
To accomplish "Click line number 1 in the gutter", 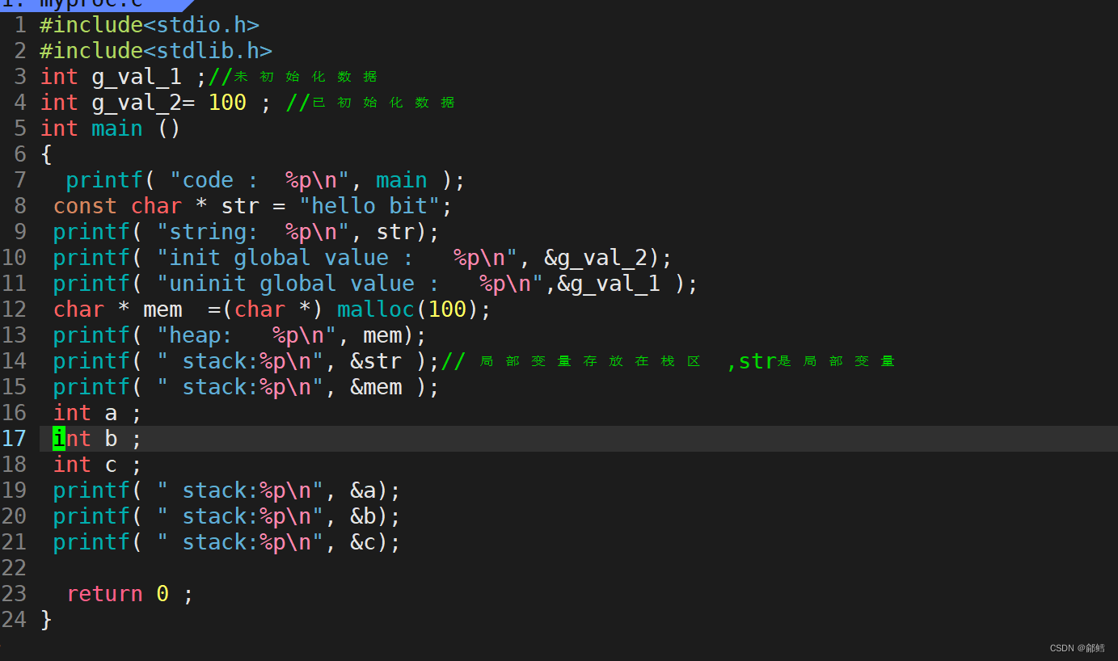I will 20,24.
